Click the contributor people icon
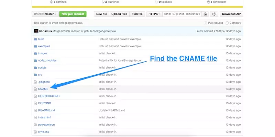This screenshot has height=137, width=275. coord(208,2)
